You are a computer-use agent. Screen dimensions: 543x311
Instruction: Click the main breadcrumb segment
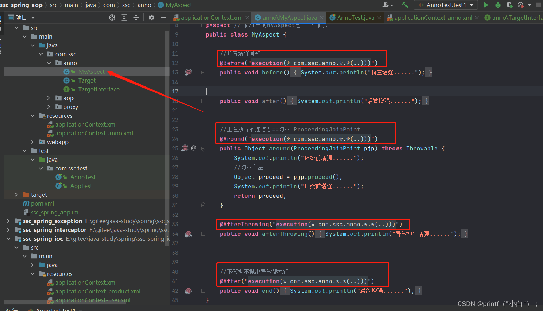tap(71, 5)
